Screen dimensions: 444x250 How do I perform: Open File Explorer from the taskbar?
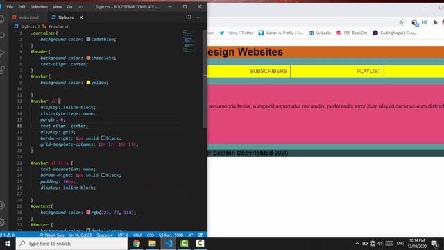[x=152, y=244]
